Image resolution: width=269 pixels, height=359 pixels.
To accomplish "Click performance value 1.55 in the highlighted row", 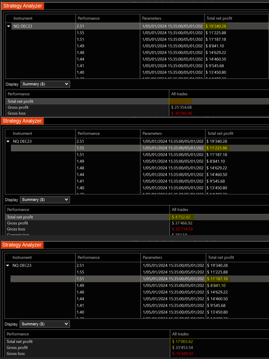I will (x=80, y=148).
